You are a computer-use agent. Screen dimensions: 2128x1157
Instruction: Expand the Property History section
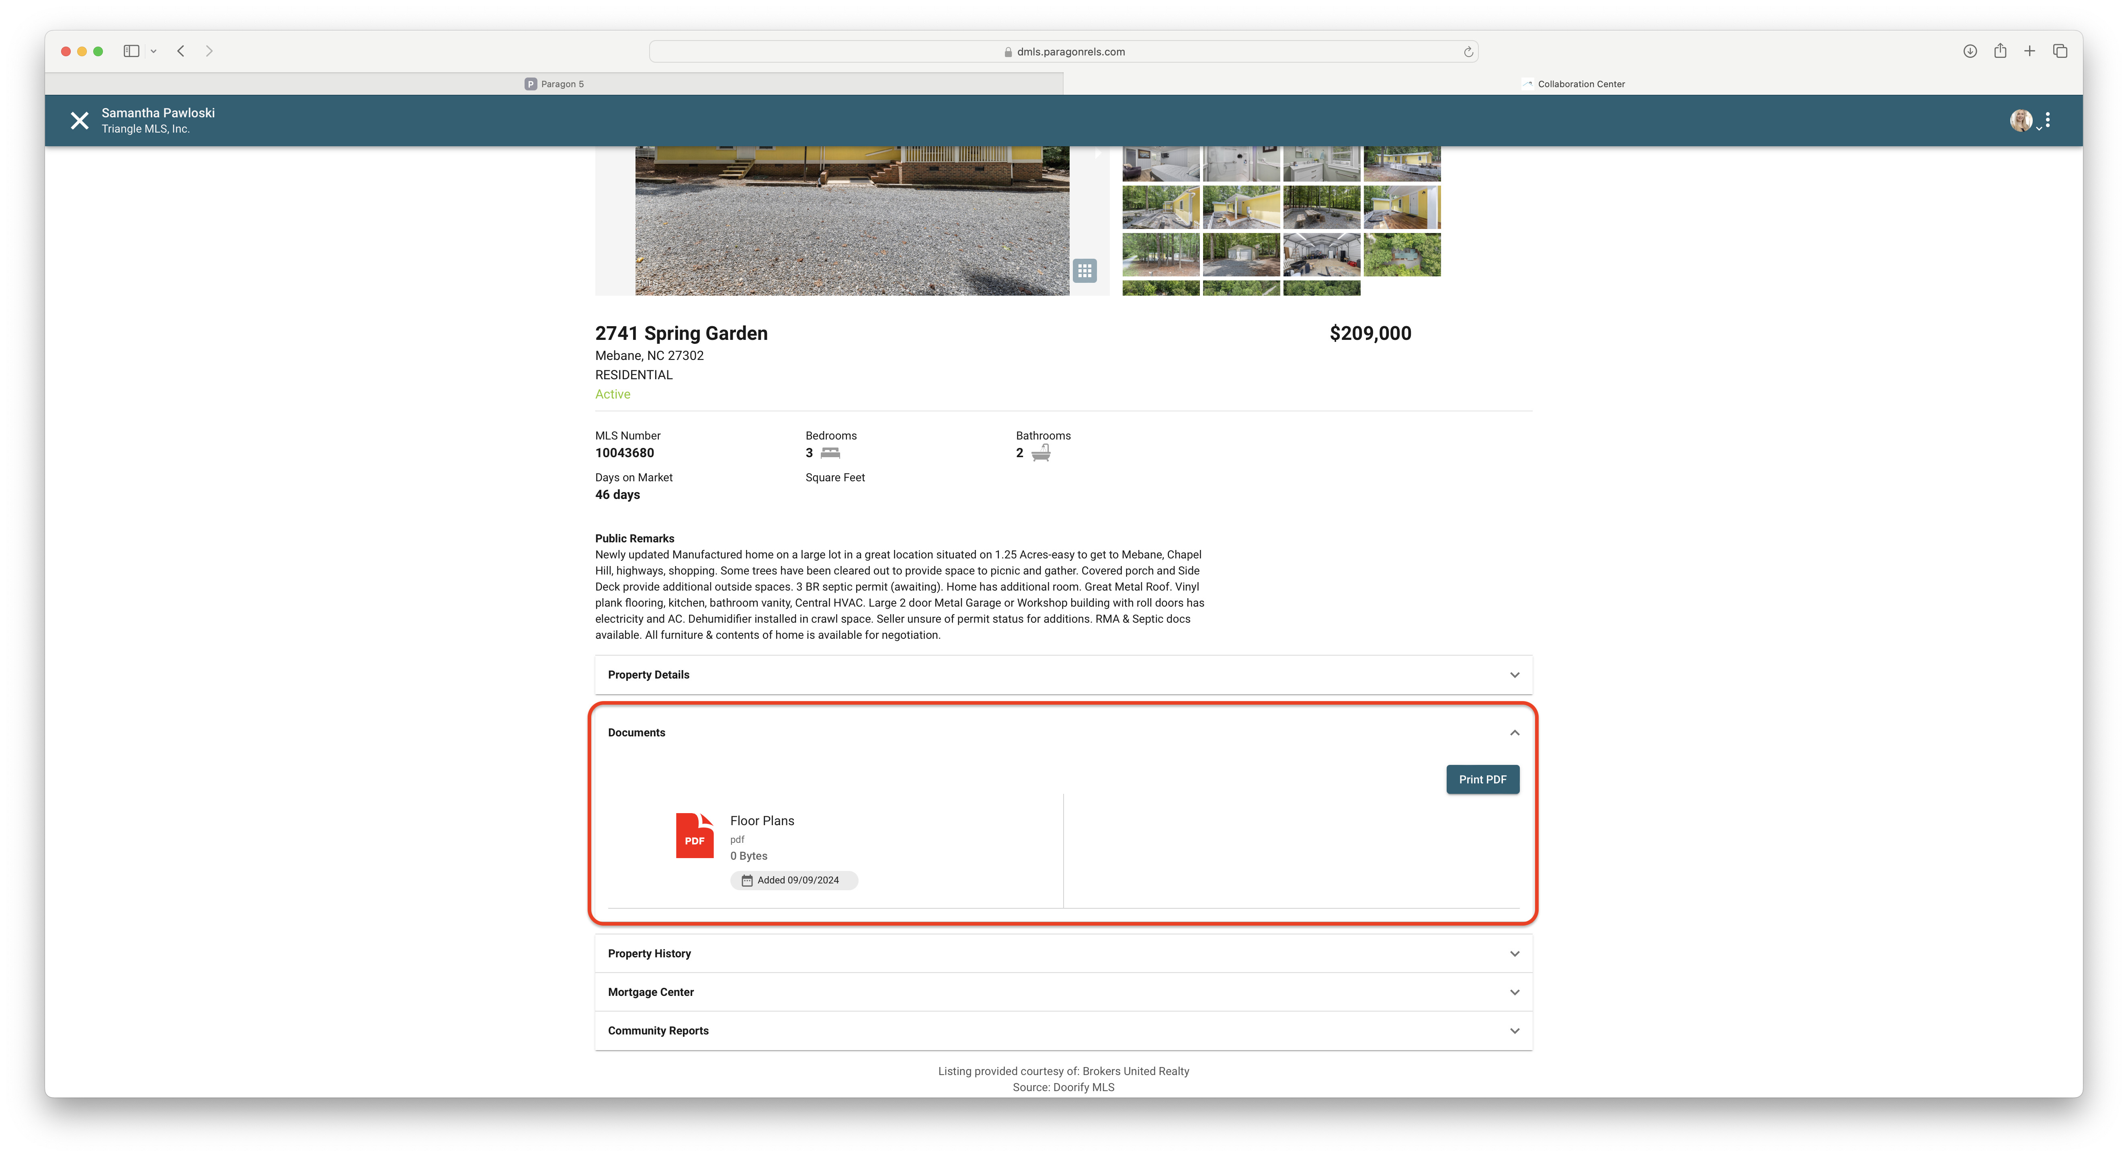1063,953
